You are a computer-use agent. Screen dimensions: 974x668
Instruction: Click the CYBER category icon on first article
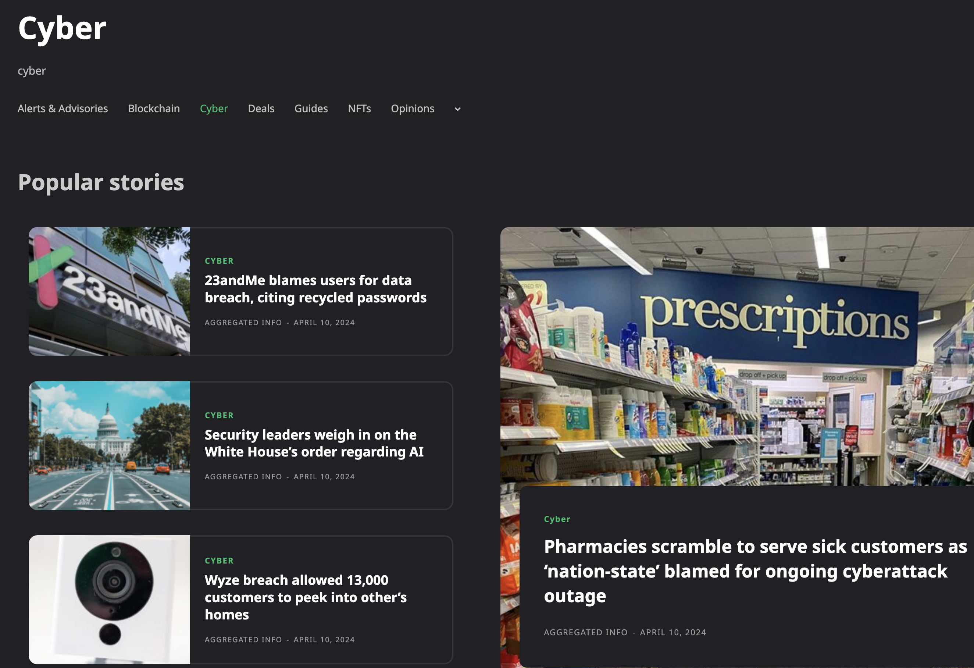(x=219, y=260)
